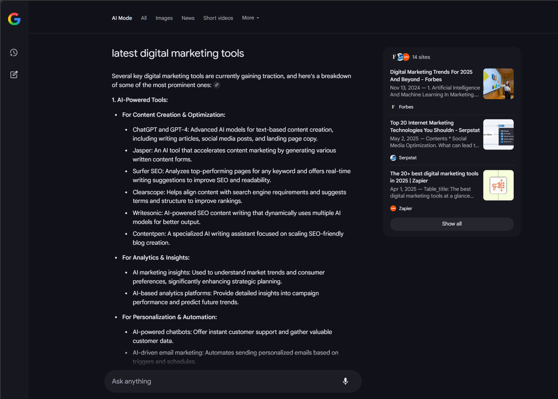Click the 'Contentpen' bullet text
The image size is (558, 399).
[x=238, y=238]
